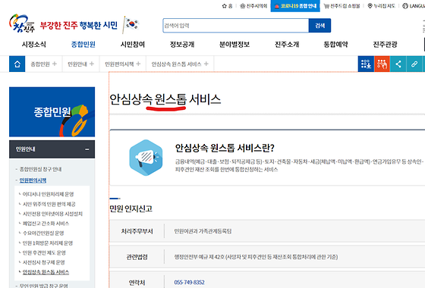Expand the 종합민원 breadcrumb dropdown
Viewport: 425px width, 288px height.
(44, 64)
